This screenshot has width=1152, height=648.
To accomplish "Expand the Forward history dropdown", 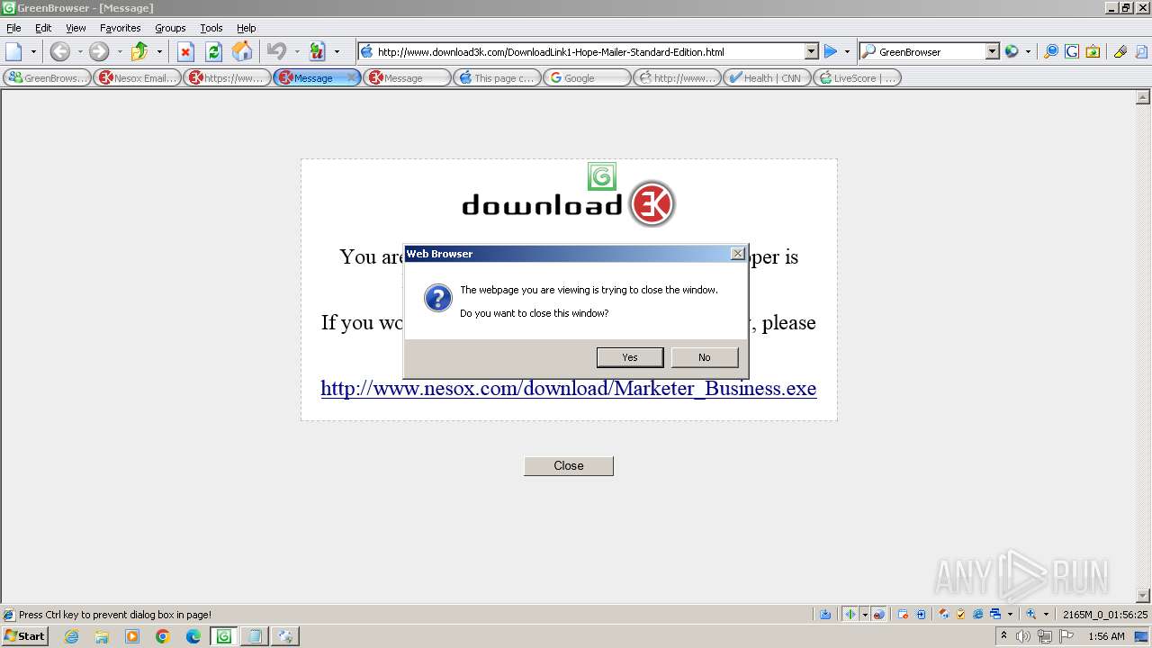I will [119, 51].
